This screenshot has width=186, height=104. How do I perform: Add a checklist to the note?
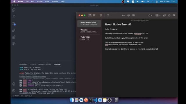(128, 15)
